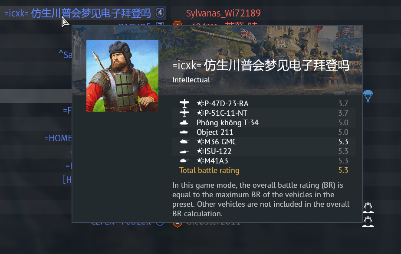Click the aircraft icon beside P-51C-11-NT
This screenshot has height=254, width=401.
pos(184,113)
